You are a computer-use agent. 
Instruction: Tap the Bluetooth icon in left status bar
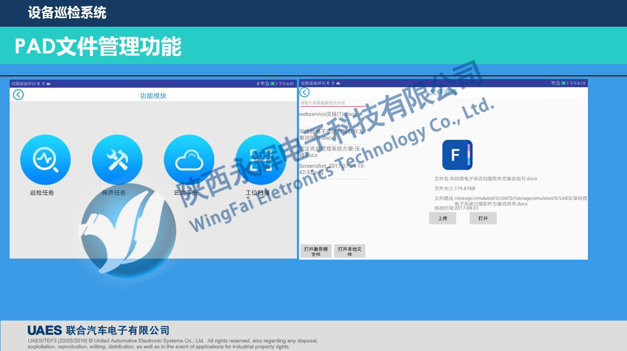pyautogui.click(x=258, y=83)
